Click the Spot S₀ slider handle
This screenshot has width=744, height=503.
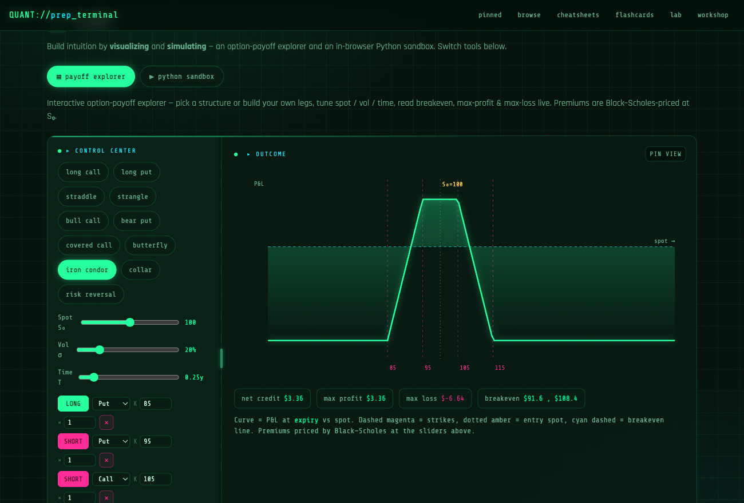[x=130, y=322]
